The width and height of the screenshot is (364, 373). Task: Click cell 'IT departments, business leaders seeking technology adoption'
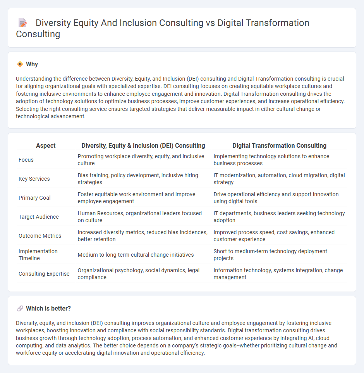click(279, 217)
